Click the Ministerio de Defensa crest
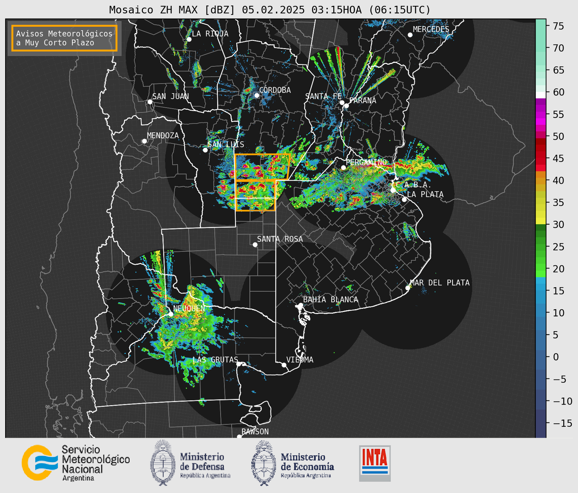The width and height of the screenshot is (578, 493). 163,463
